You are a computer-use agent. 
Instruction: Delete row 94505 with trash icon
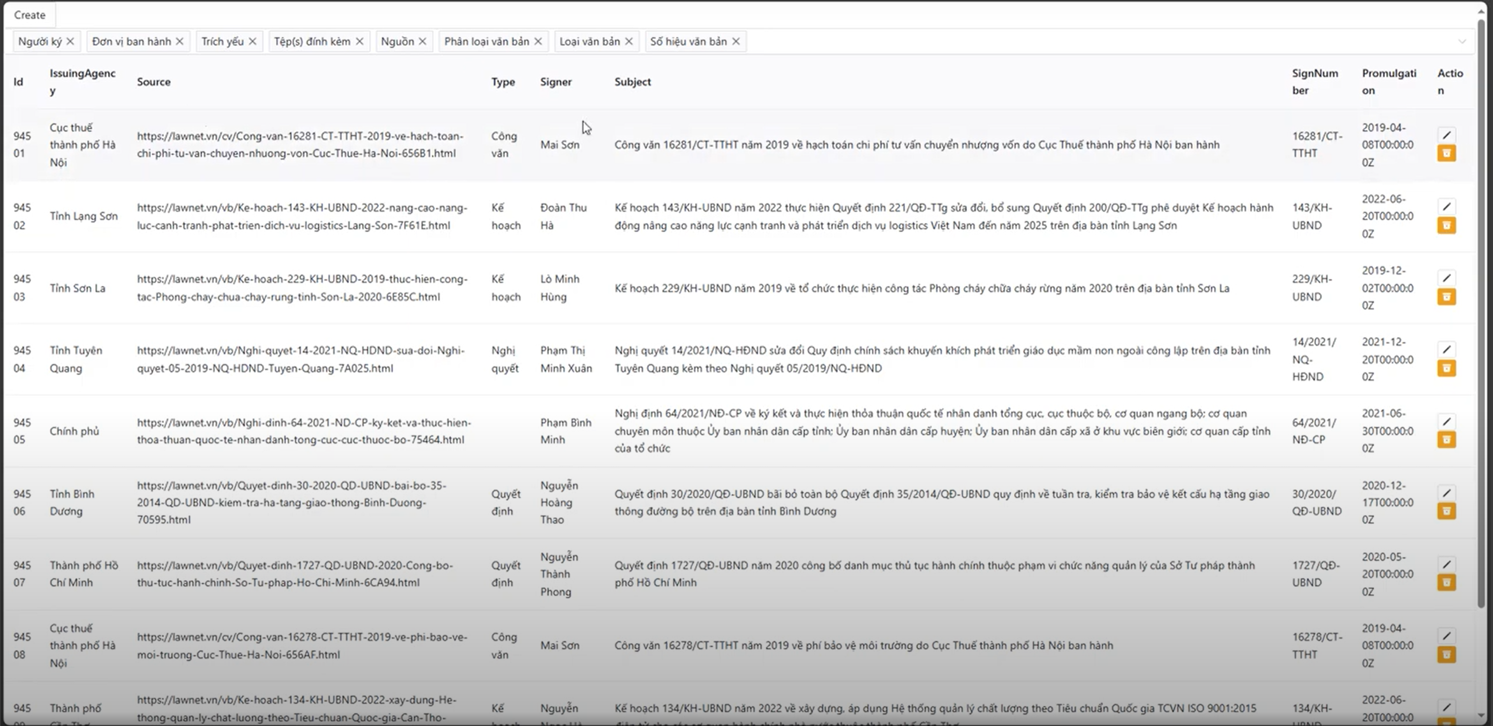pos(1447,440)
